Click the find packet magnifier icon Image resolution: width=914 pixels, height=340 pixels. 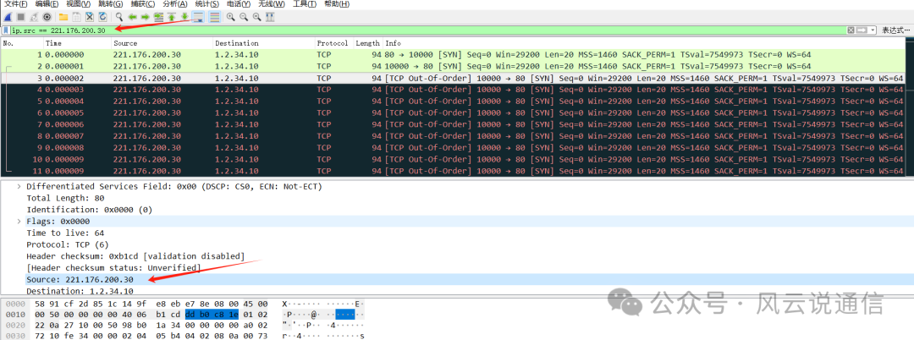tap(119, 17)
